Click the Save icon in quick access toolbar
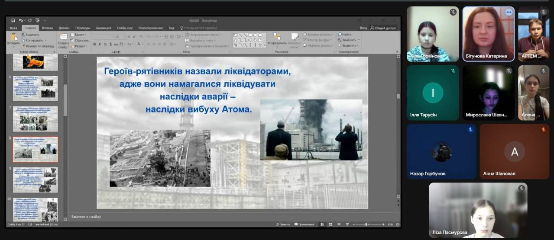 pos(13,20)
